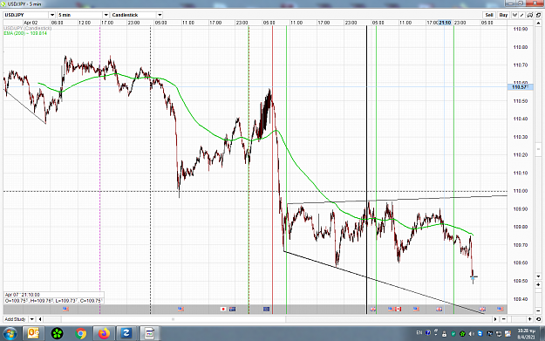The image size is (545, 341).
Task: Click the Add Study button
Action: 15,319
